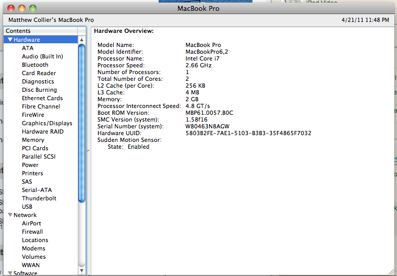The height and width of the screenshot is (276, 397).
Task: Click the red close window button
Action: (x=11, y=8)
